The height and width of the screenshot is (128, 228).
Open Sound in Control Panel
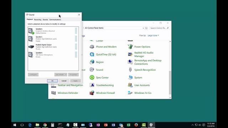[x=96, y=70]
